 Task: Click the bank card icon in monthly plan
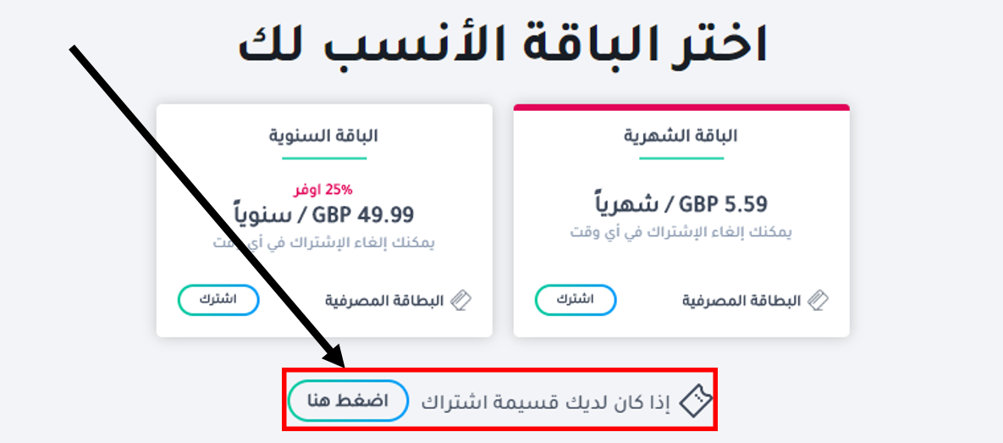818,300
